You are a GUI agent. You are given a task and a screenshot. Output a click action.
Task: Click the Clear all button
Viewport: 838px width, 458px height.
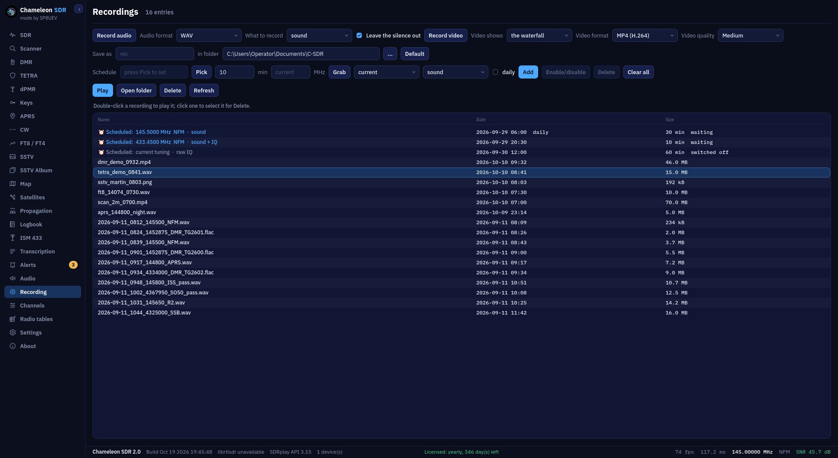(638, 72)
